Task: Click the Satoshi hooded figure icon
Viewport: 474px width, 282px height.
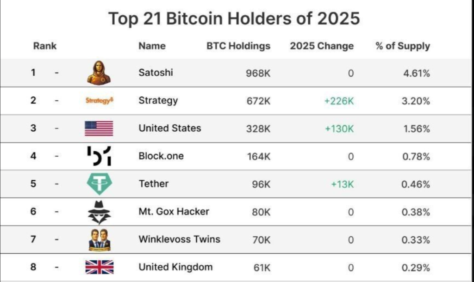Action: (99, 73)
